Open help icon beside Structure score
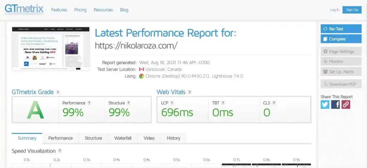The width and height of the screenshot is (367, 168). coord(128,103)
